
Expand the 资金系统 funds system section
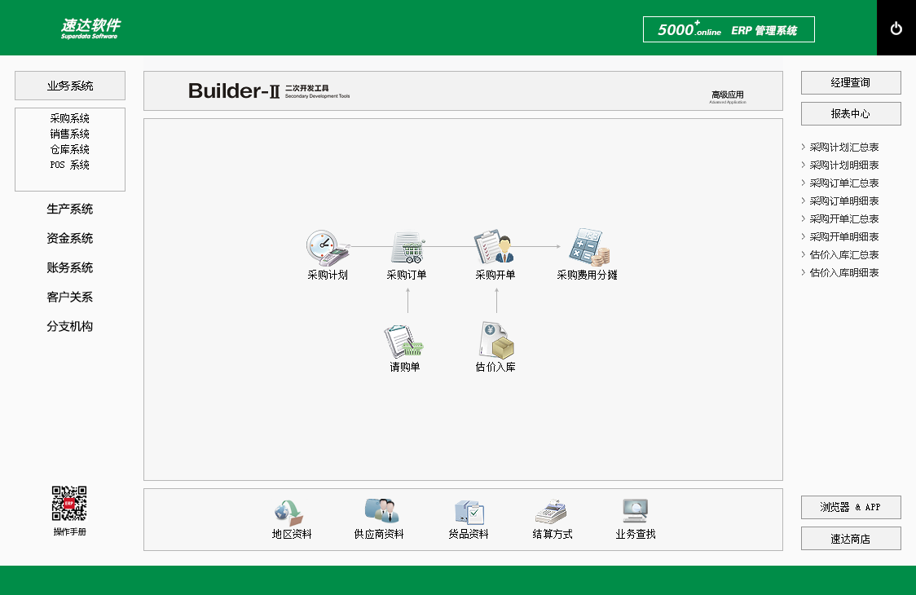coord(70,239)
